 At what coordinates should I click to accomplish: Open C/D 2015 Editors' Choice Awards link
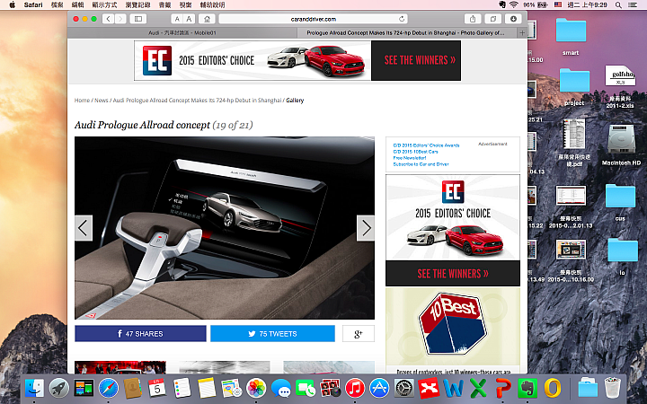(426, 145)
